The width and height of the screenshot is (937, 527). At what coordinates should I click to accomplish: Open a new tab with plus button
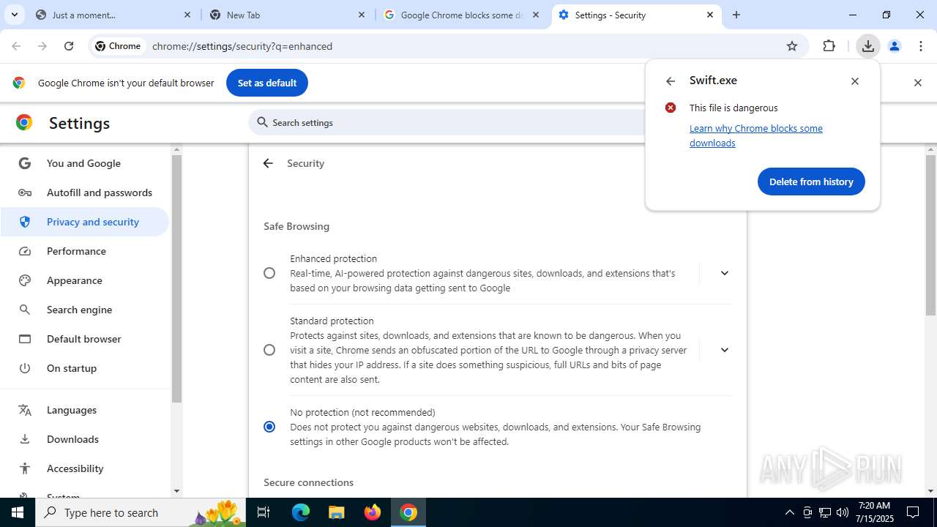tap(736, 15)
